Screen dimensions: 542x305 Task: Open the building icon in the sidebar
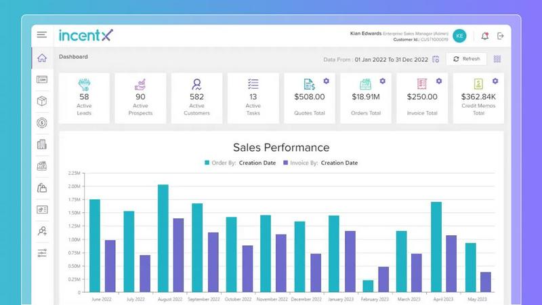pyautogui.click(x=42, y=144)
